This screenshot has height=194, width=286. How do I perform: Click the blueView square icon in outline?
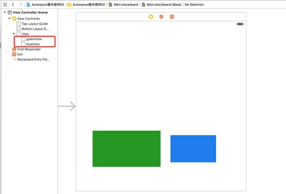23,44
